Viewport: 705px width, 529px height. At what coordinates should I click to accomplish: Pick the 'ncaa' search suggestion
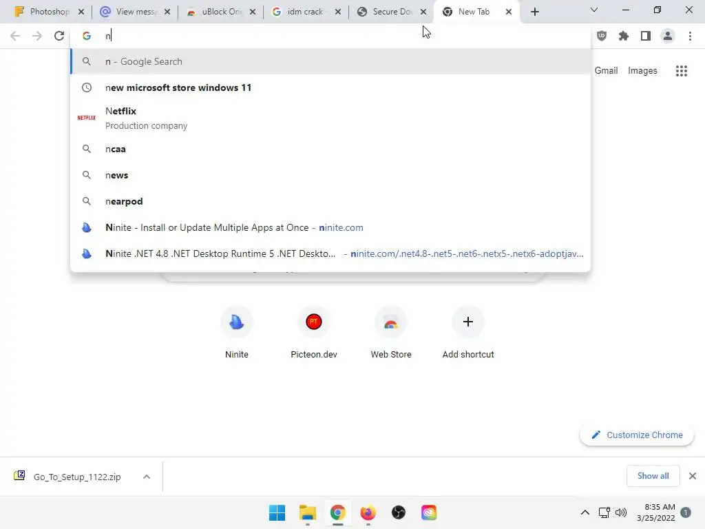[330, 149]
